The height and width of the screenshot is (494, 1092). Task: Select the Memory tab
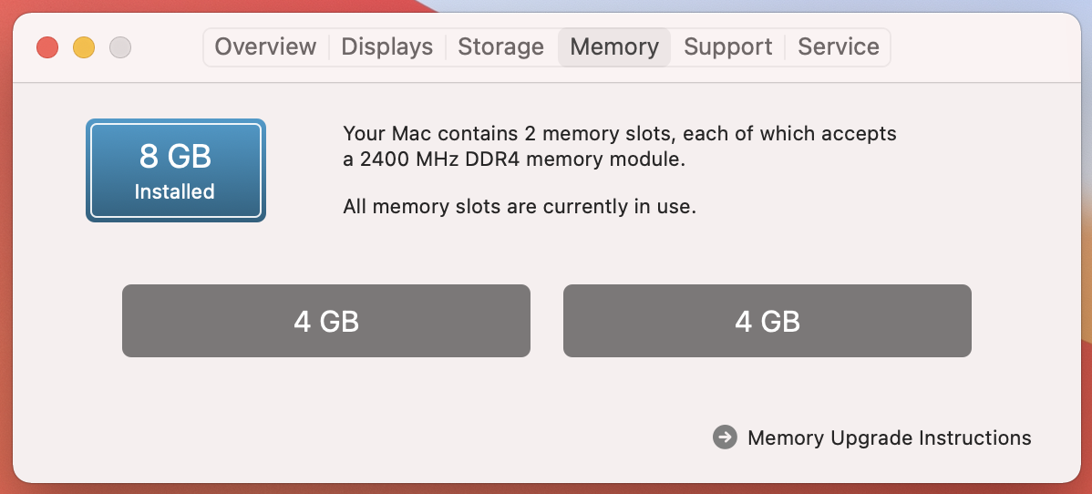click(x=614, y=46)
